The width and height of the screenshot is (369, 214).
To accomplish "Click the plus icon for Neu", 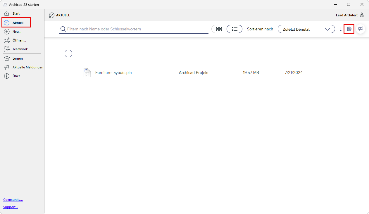I will tap(7, 32).
